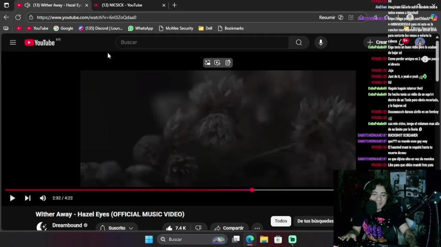The height and width of the screenshot is (247, 441).
Task: Open the Windows Start menu
Action: click(149, 239)
